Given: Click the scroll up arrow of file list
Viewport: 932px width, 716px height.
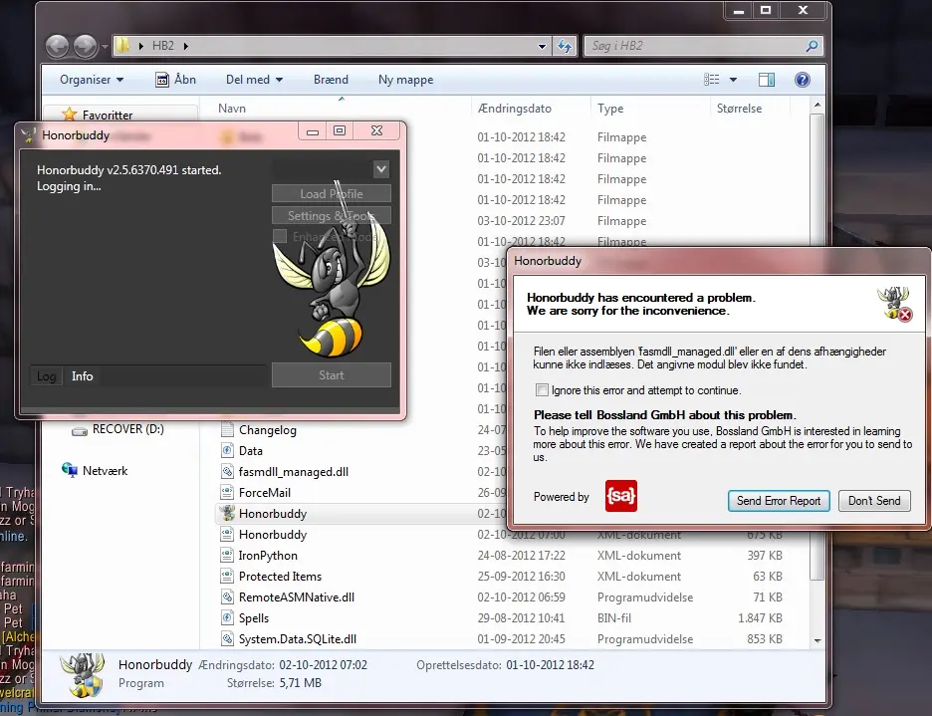Looking at the screenshot, I should click(817, 106).
